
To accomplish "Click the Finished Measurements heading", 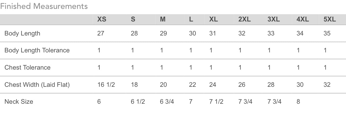I will (44, 6).
